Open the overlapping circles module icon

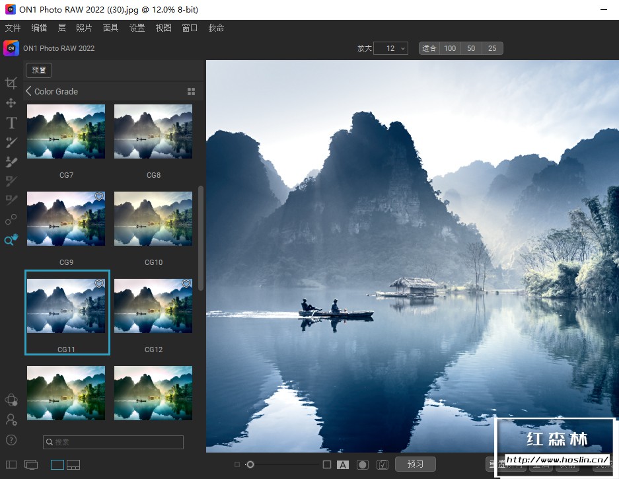point(11,400)
